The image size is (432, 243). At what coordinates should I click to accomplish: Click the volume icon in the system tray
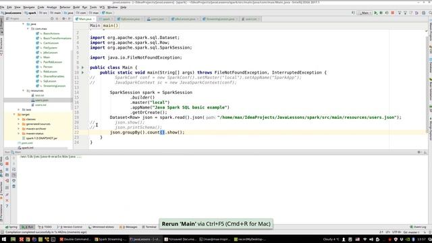pos(371,240)
